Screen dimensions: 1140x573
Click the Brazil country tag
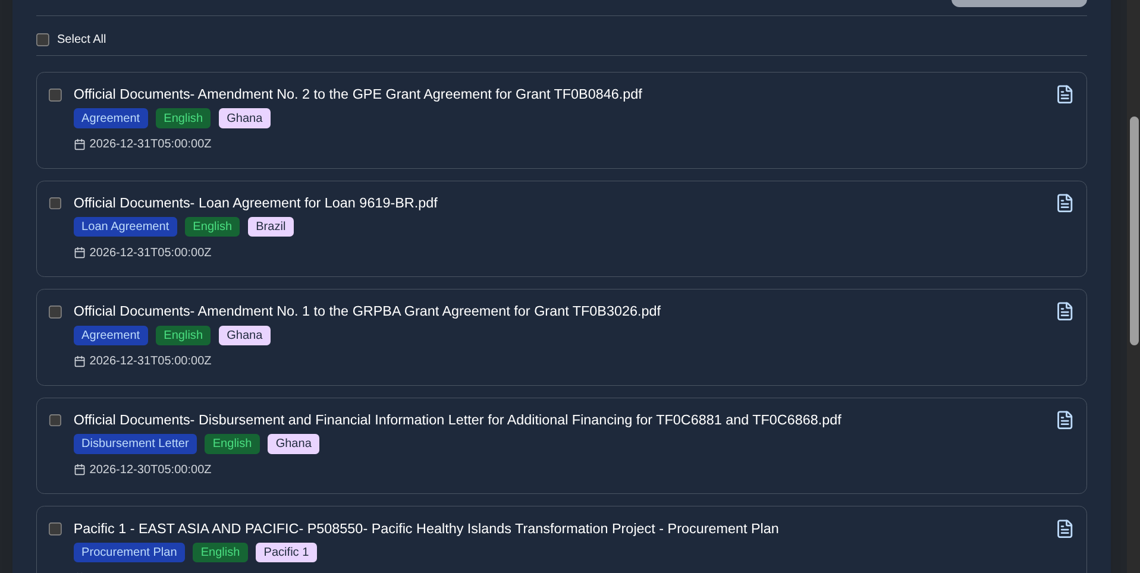[271, 226]
